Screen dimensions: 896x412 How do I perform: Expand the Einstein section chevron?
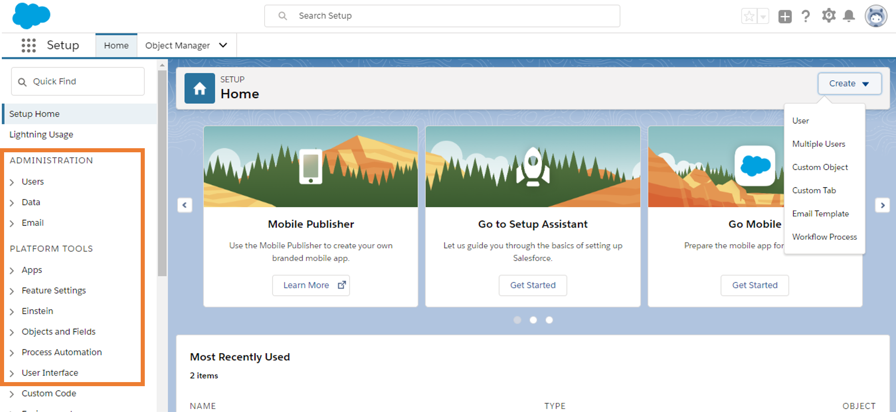12,312
